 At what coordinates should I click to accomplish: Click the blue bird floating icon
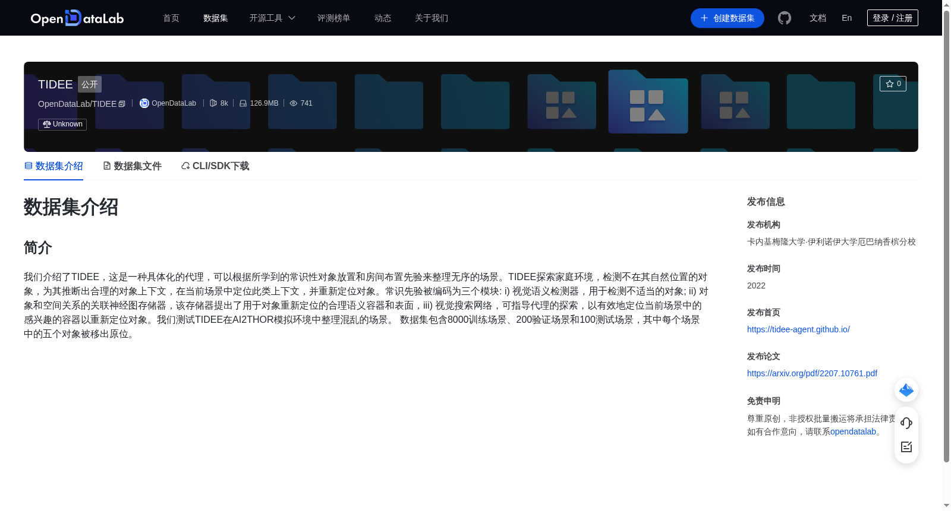click(906, 390)
